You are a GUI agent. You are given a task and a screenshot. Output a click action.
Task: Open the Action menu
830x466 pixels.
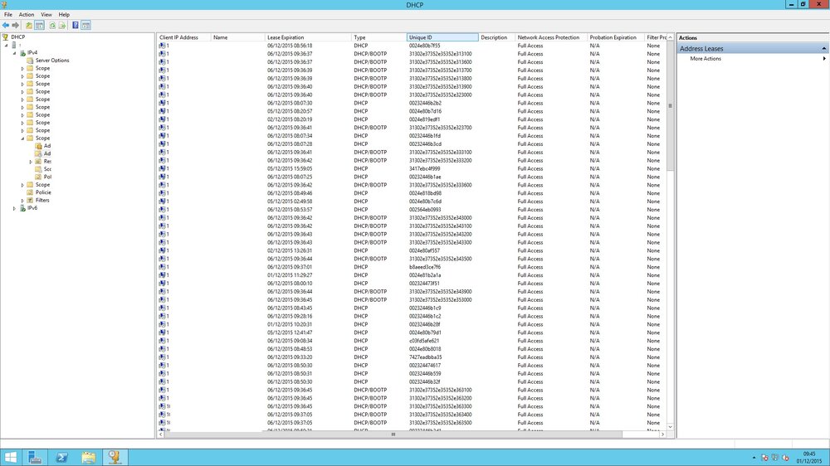pyautogui.click(x=27, y=15)
